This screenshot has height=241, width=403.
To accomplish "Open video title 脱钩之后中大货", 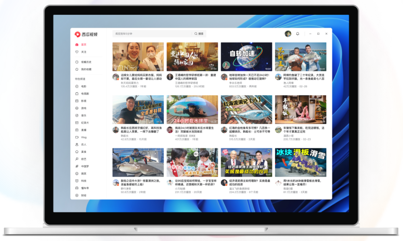I will tap(141, 182).
